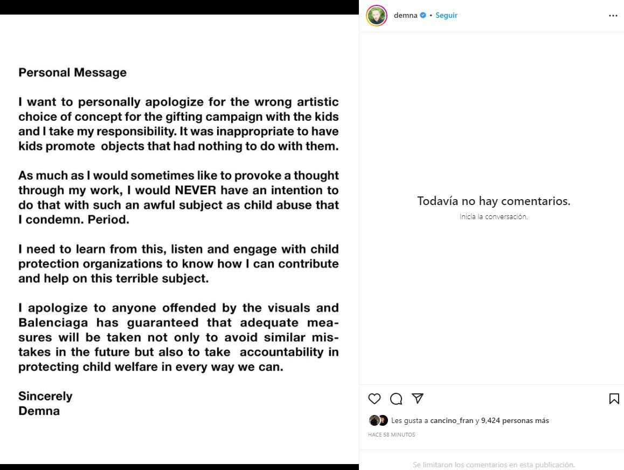Open cancino_fran's profile from likes
The height and width of the screenshot is (470, 624).
click(452, 420)
